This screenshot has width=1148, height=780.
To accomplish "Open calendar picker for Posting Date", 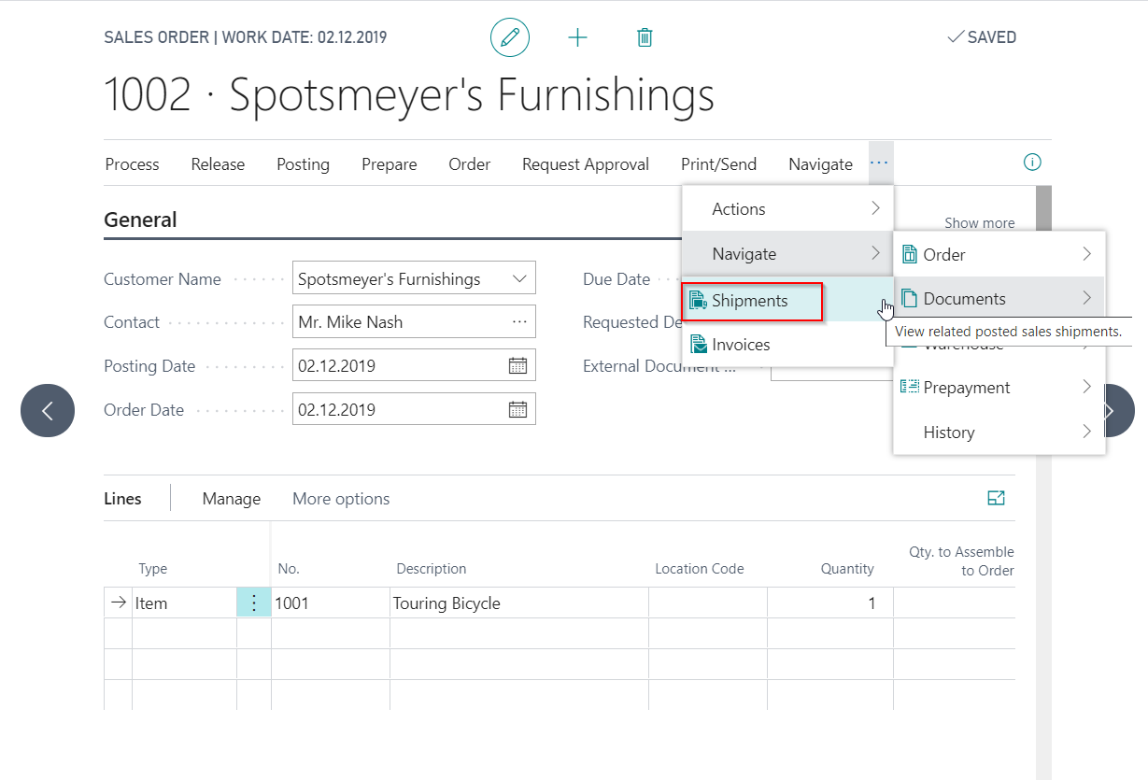I will point(517,365).
